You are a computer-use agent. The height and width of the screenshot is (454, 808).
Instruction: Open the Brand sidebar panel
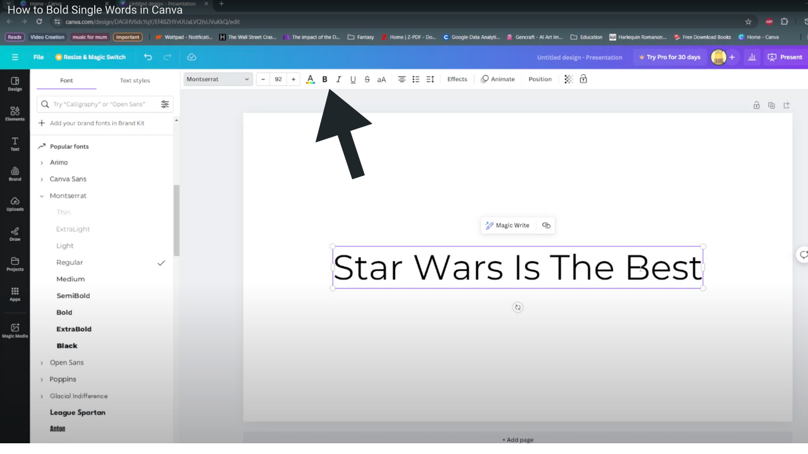(x=15, y=174)
